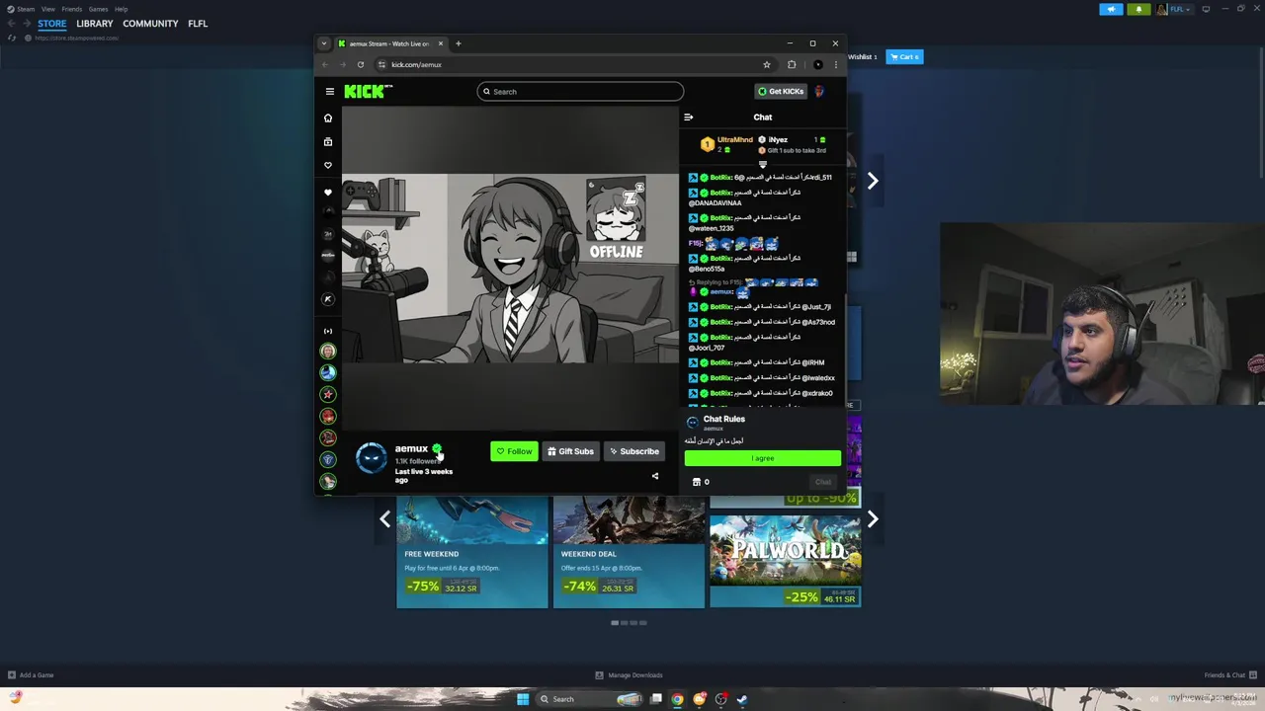
Task: Open user avatar menu on Kick header
Action: (819, 91)
